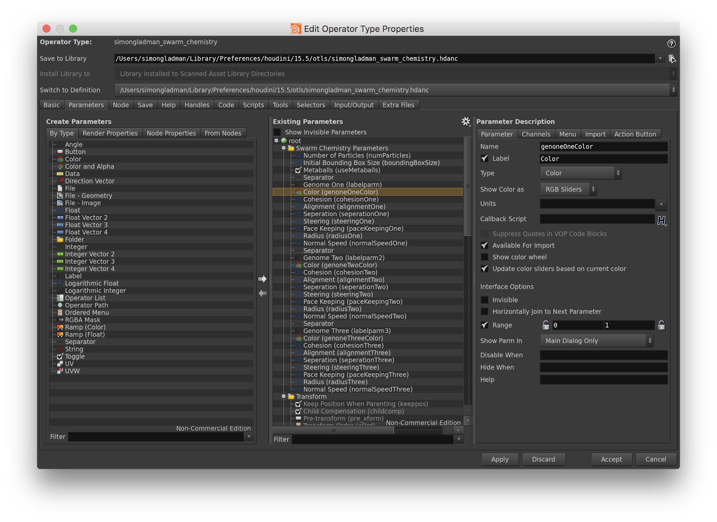Select the Button parameter type icon

[60, 152]
